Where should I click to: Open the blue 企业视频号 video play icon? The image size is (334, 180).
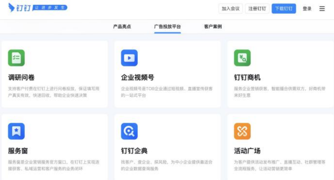pyautogui.click(x=129, y=58)
